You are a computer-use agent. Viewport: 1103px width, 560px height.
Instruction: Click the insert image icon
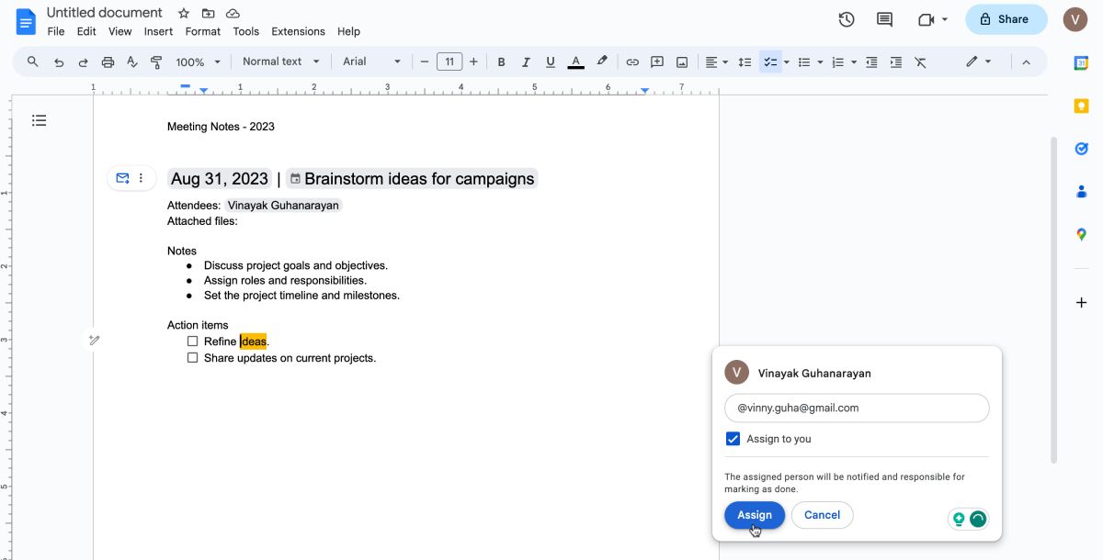(x=682, y=62)
